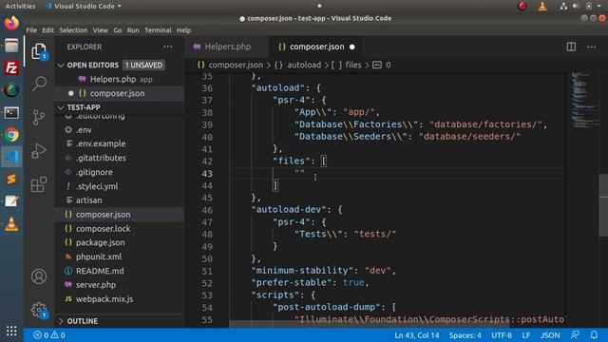Image resolution: width=608 pixels, height=342 pixels.
Task: Open the Files manager from dock
Action: pyautogui.click(x=11, y=46)
